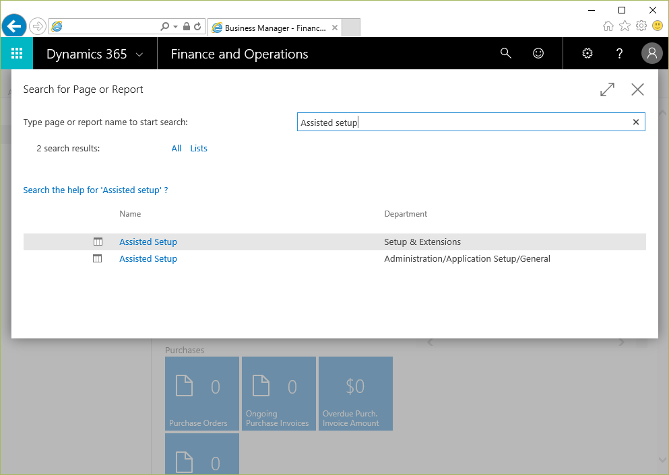Viewport: 669px width, 475px height.
Task: Open the settings gear in Dynamics header
Action: [x=587, y=53]
